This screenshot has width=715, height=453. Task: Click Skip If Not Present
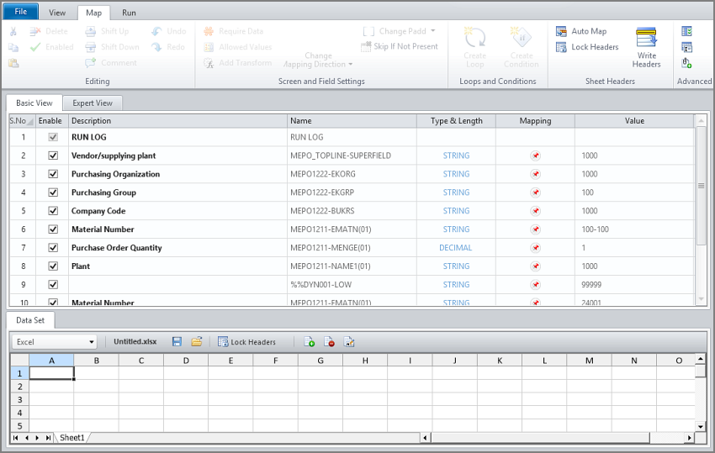click(400, 46)
